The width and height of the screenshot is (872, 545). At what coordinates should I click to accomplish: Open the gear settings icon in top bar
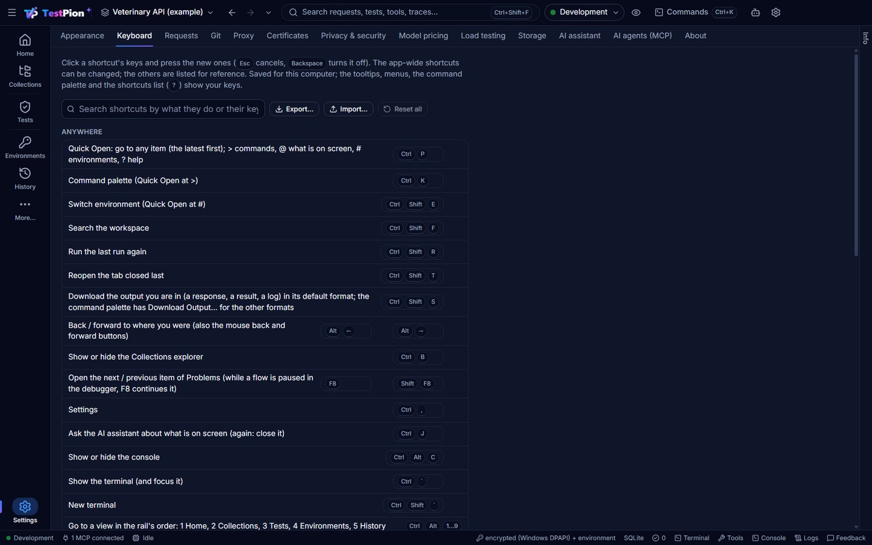point(776,12)
